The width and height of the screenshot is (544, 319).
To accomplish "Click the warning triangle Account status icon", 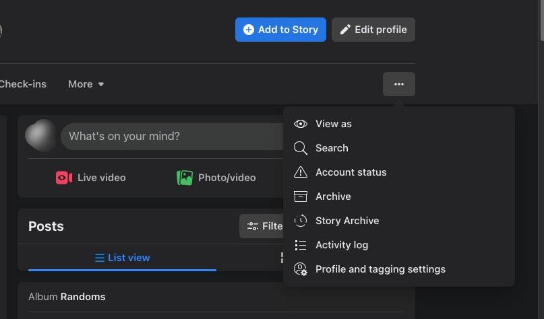I will [301, 172].
